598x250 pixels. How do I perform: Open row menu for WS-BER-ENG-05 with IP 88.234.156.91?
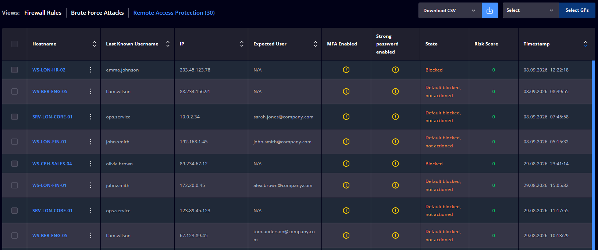click(90, 91)
